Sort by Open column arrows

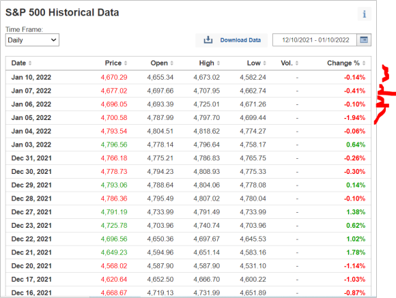click(172, 63)
